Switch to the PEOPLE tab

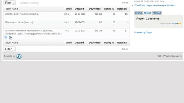(139, 13)
